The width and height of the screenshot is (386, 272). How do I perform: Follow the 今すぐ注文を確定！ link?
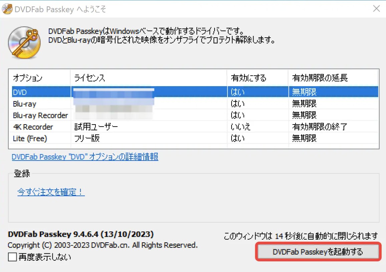pos(51,192)
